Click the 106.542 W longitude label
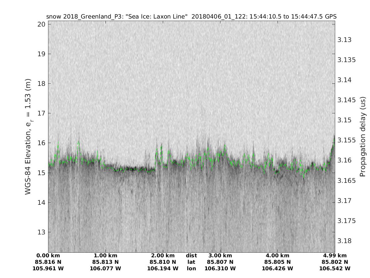The height and width of the screenshot is (278, 370). (x=335, y=268)
